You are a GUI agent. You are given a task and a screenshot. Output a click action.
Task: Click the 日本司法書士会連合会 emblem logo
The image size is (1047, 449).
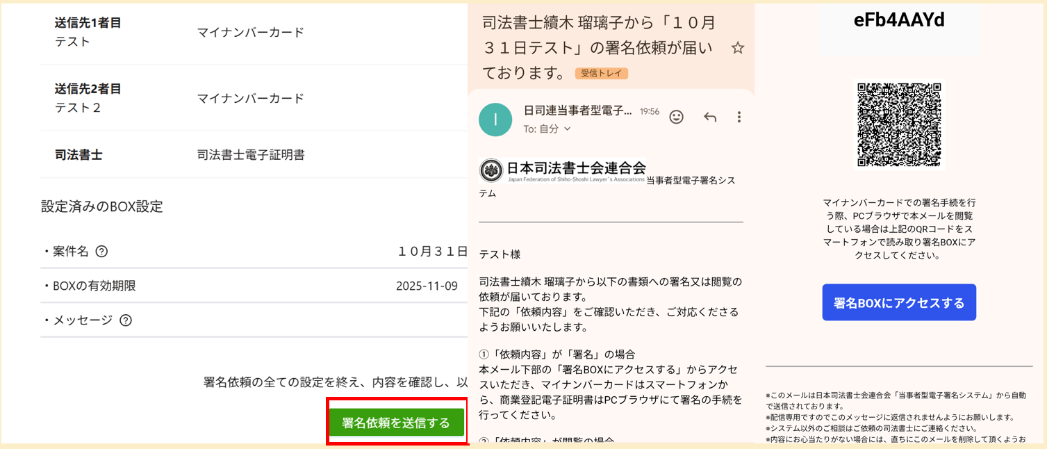492,170
